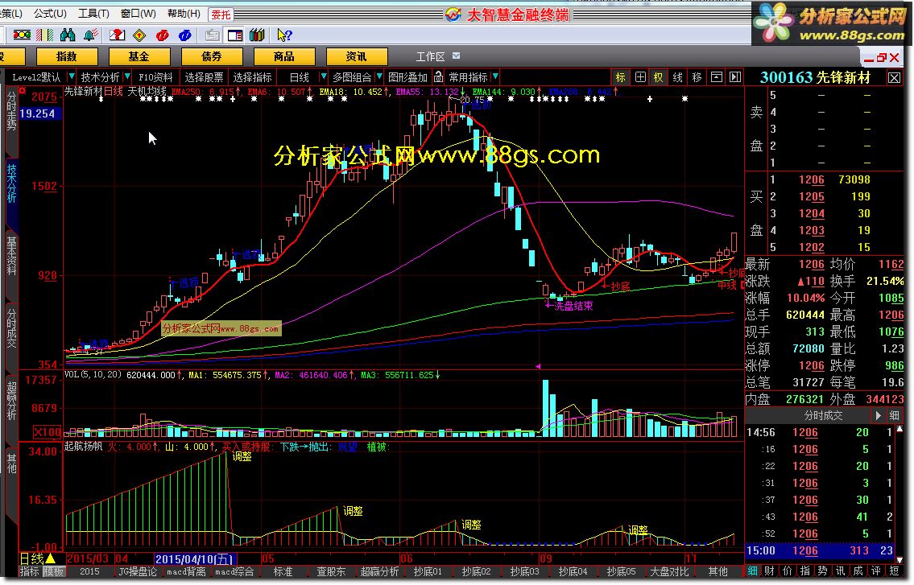This screenshot has width=914, height=585.
Task: Click the alarm bell alert icon
Action: click(90, 35)
